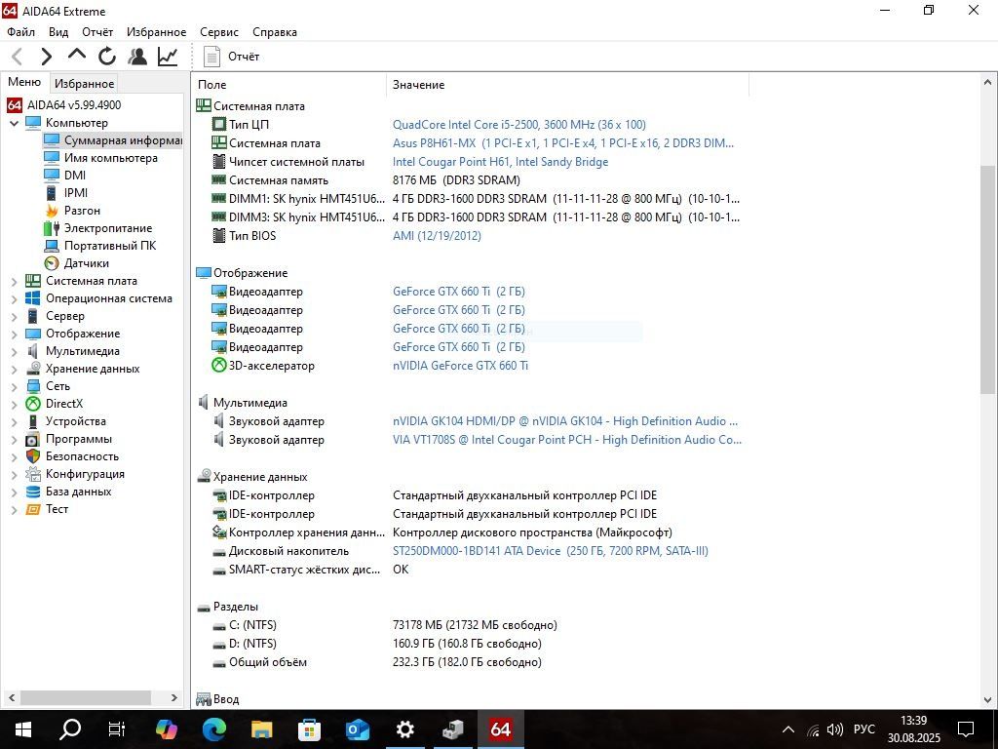Open the ST250DM000-1BD141 ATA Device link
The image size is (998, 749).
(550, 551)
